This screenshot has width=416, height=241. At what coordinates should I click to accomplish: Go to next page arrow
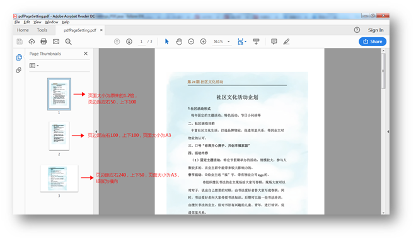[x=129, y=42]
